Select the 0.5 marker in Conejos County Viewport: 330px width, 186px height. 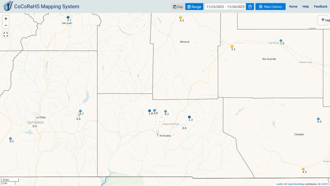(318, 119)
